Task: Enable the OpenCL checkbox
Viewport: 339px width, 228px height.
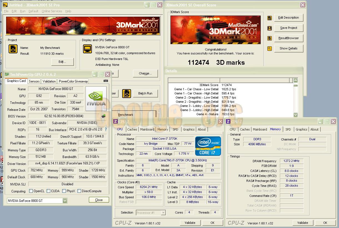Action: tap(31, 191)
